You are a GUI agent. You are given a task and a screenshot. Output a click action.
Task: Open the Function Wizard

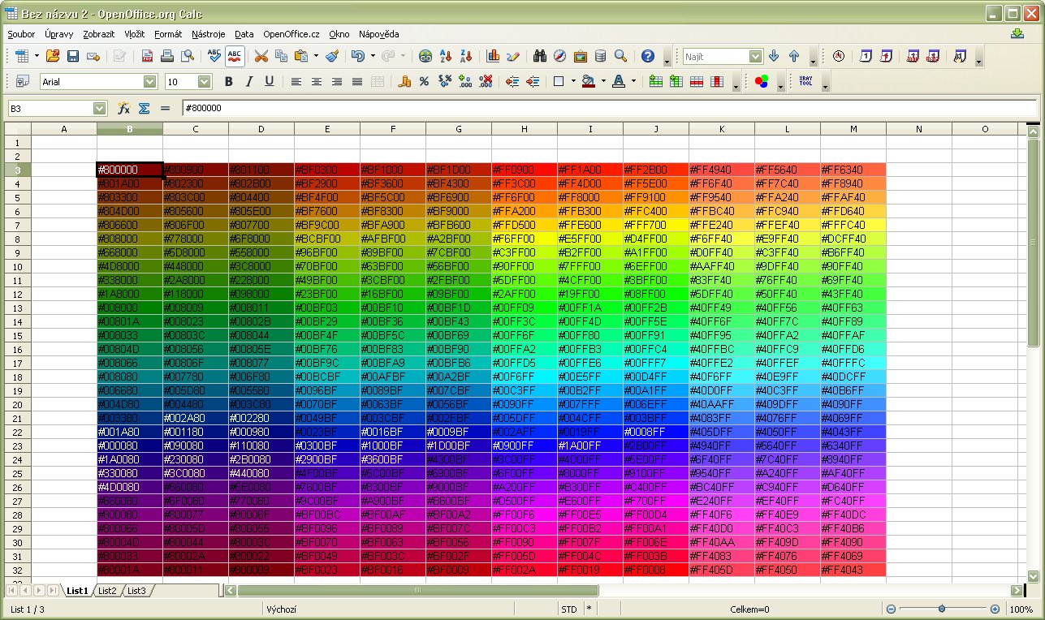coord(123,108)
